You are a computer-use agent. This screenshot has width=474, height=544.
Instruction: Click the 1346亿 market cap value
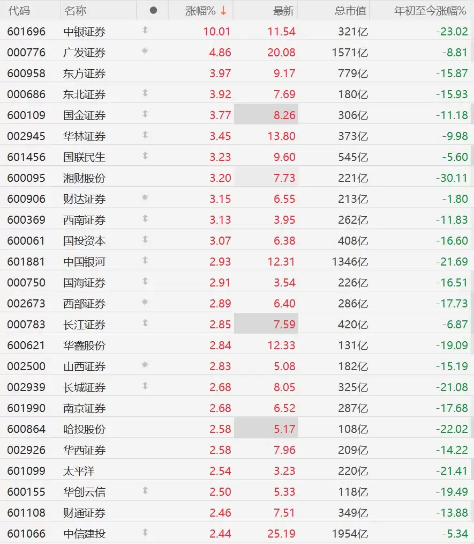tap(350, 262)
